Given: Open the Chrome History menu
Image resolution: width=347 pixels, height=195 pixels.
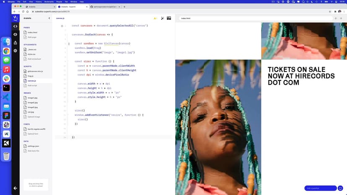Looking at the screenshot, I should 38,2.
